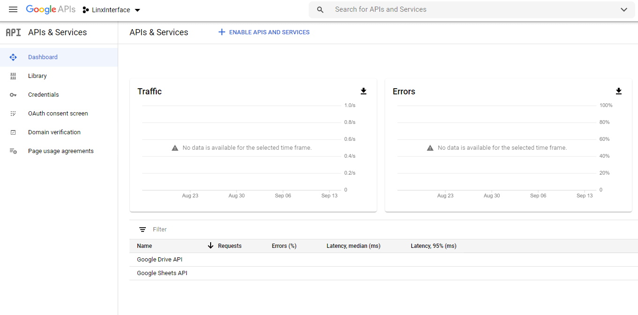Download the Traffic chart data
Screen dimensions: 638x315
(364, 91)
